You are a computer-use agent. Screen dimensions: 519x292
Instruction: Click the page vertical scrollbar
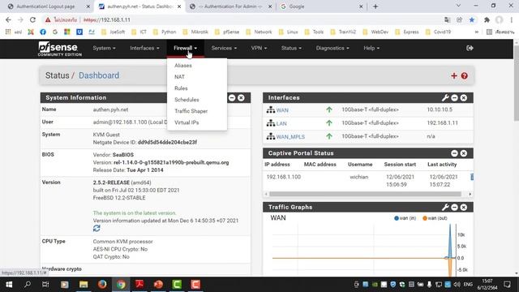click(517, 83)
